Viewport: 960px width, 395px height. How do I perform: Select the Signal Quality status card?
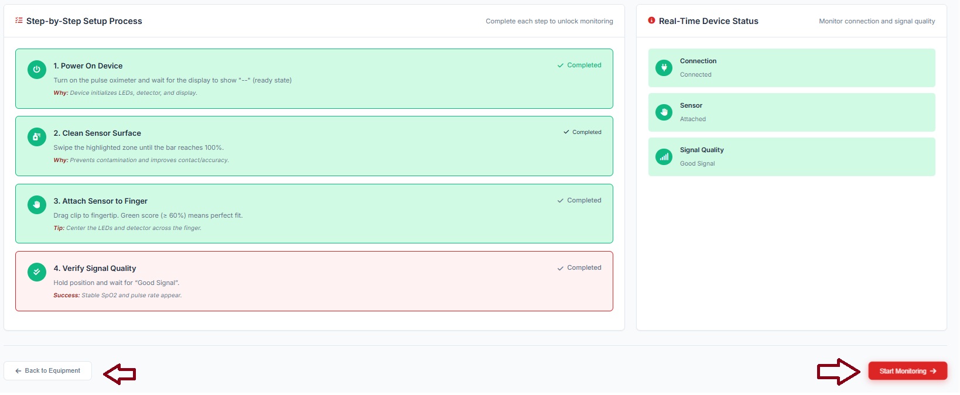tap(791, 157)
